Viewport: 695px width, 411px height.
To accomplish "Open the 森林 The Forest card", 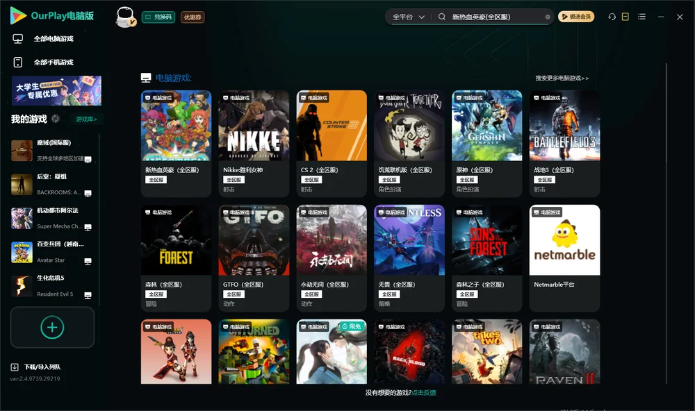I will click(x=176, y=258).
